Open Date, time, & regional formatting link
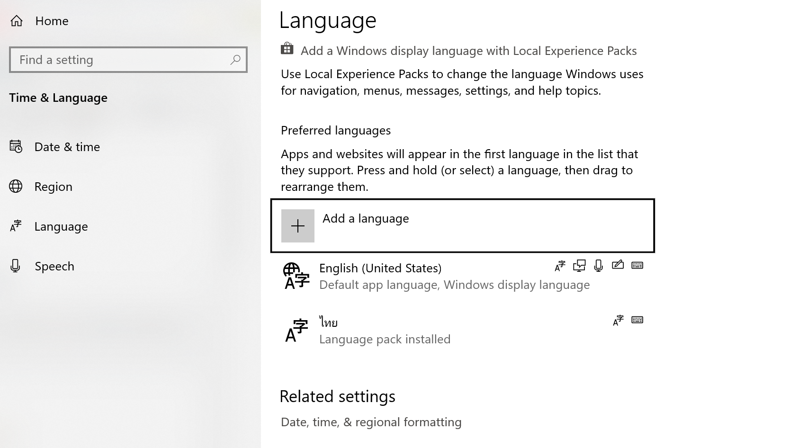Screen dimensions: 789x448 (x=371, y=422)
